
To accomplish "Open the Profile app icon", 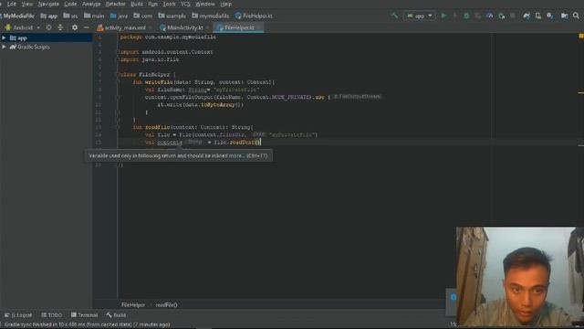I will click(490, 16).
